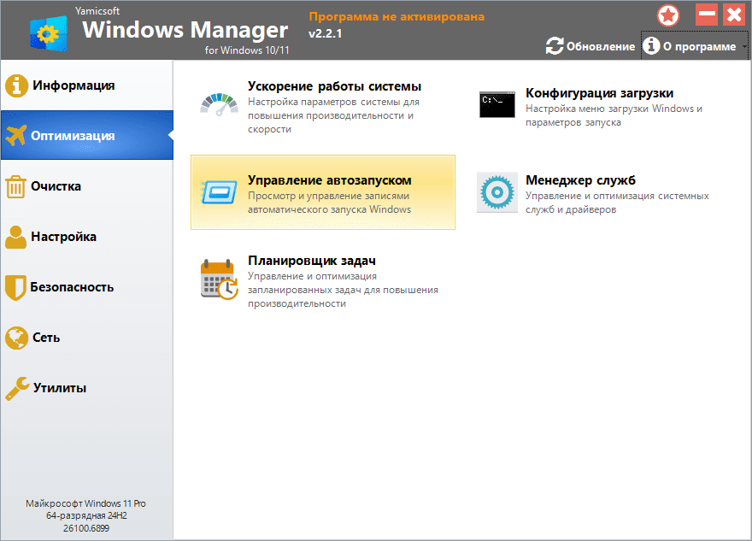This screenshot has height=541, width=752.
Task: Open Планировщик задач
Action: coord(323,281)
